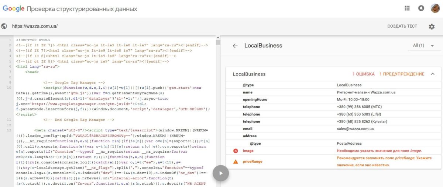Click phone +380 (99) 356 6005 (МТС)
Screen dimensions: 443x187
[x=359, y=107]
